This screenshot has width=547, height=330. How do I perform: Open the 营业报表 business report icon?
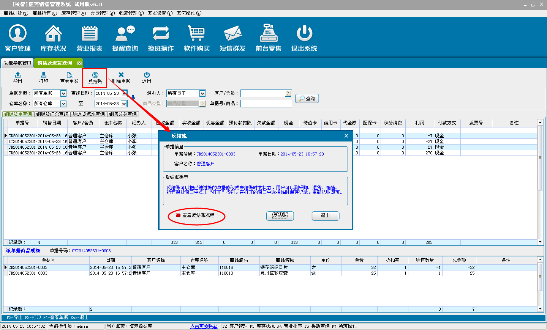coord(89,38)
